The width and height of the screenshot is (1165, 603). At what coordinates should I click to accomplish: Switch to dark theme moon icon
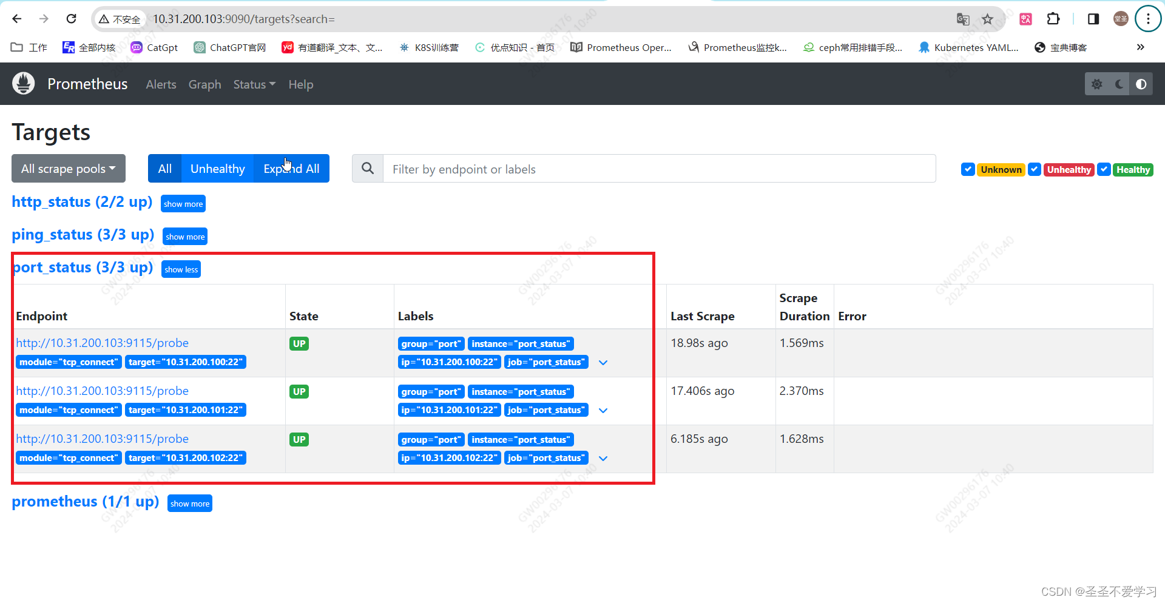[x=1119, y=84]
